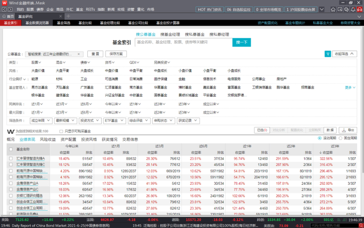Open the 首页 home tab
The width and height of the screenshot is (364, 228).
point(8,16)
